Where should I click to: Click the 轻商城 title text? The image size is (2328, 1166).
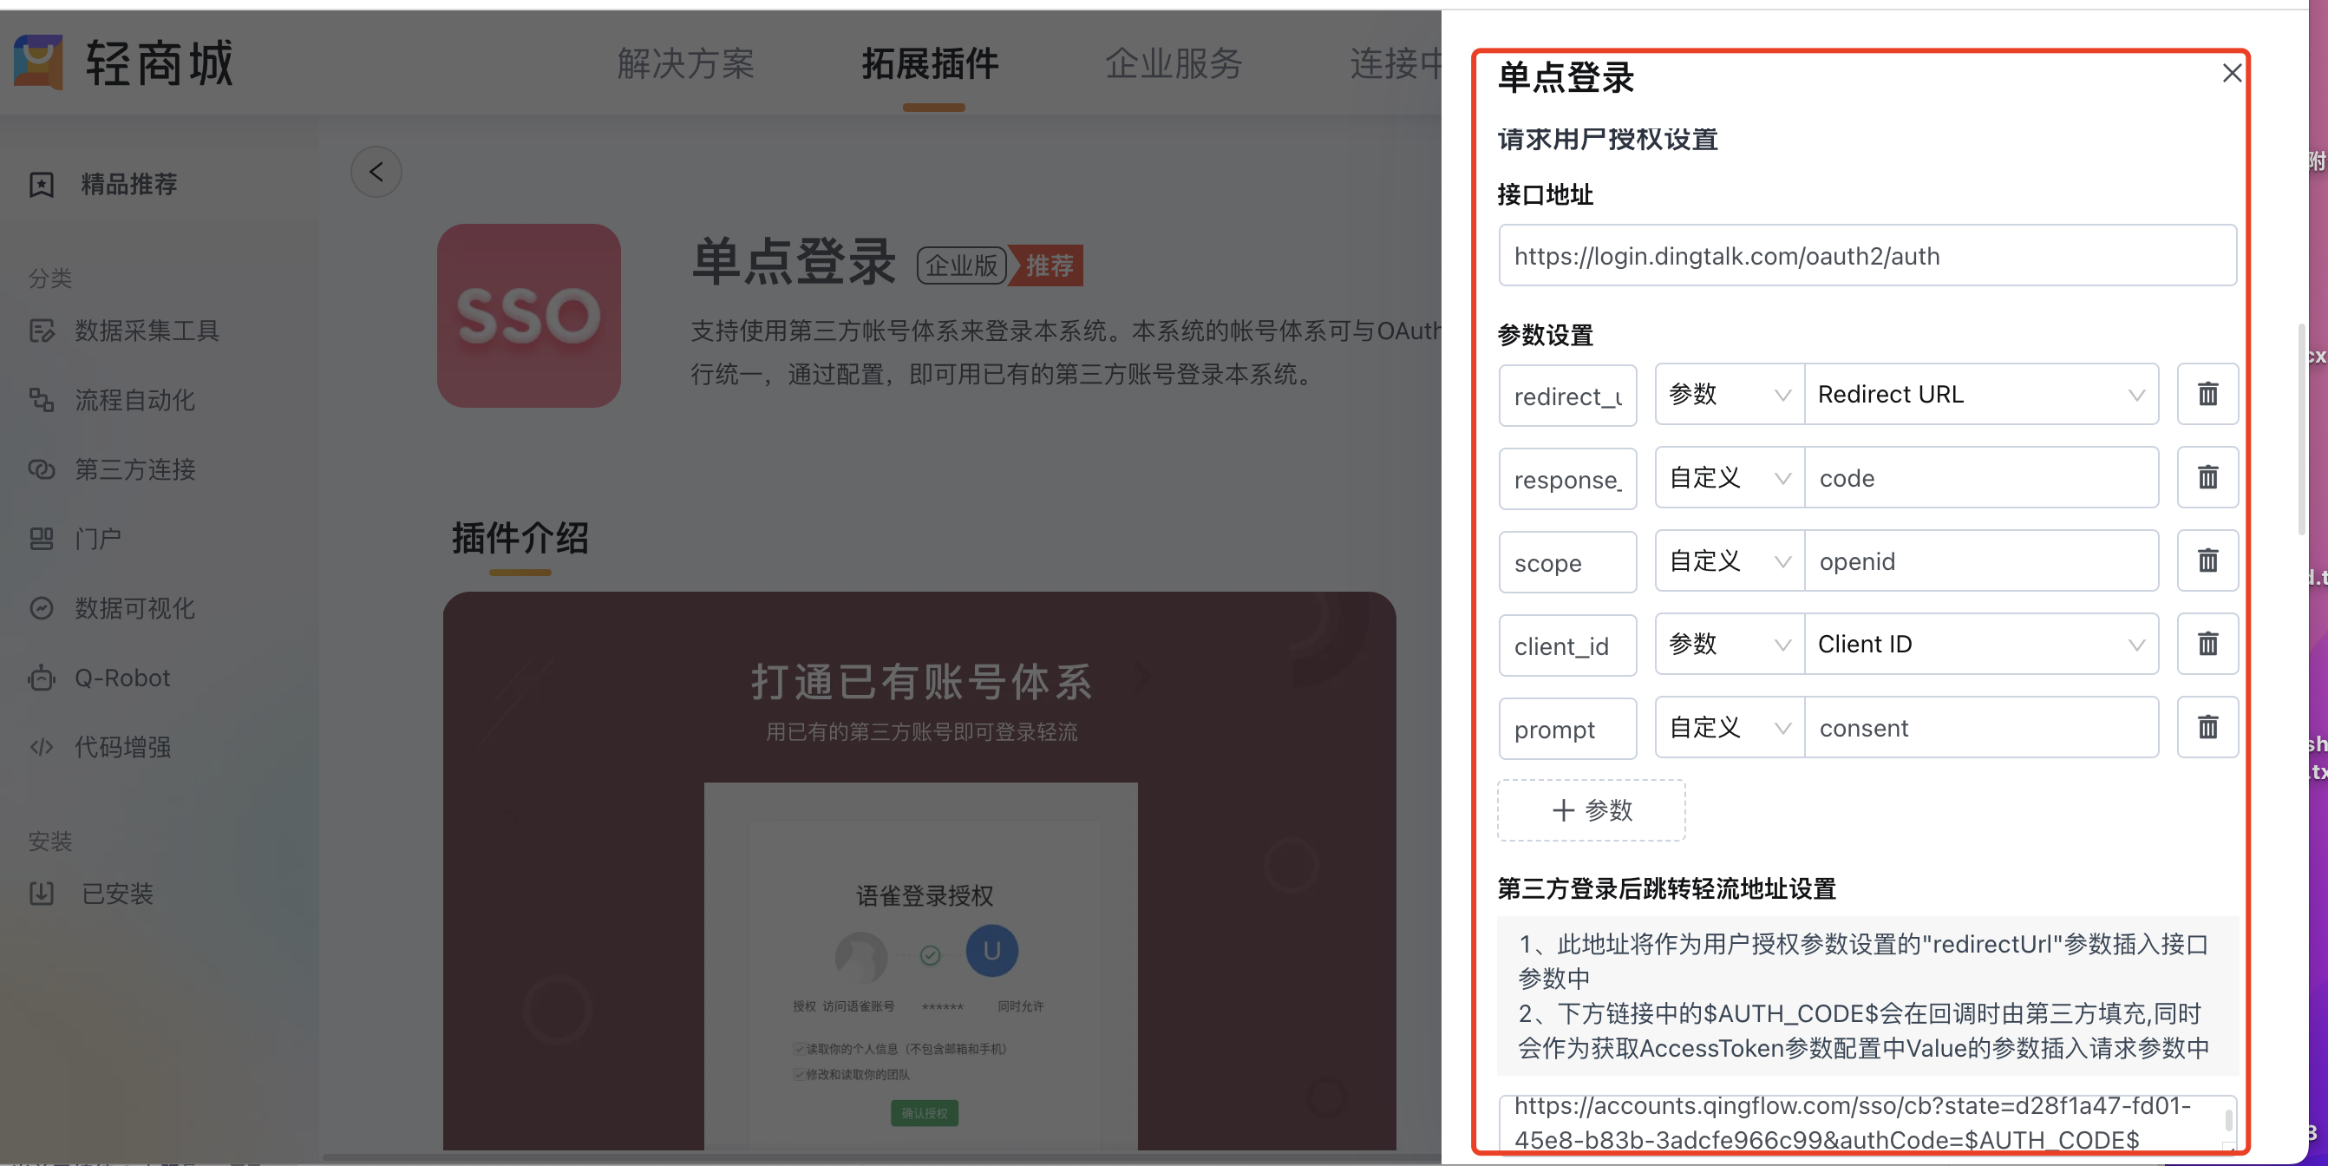coord(160,63)
